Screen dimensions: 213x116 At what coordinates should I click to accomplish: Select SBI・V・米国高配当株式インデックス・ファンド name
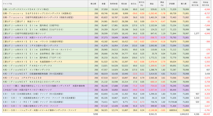(x=39, y=98)
